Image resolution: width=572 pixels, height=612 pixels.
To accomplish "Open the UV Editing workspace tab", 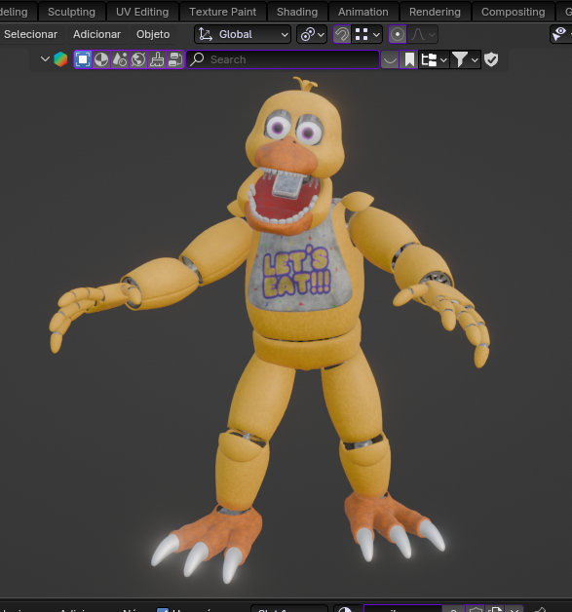I will (142, 12).
